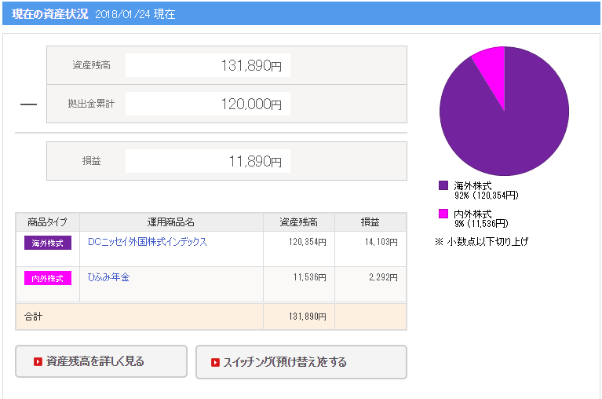602x399 pixels.
Task: Open ひふみ年金 fund link
Action: [x=108, y=277]
